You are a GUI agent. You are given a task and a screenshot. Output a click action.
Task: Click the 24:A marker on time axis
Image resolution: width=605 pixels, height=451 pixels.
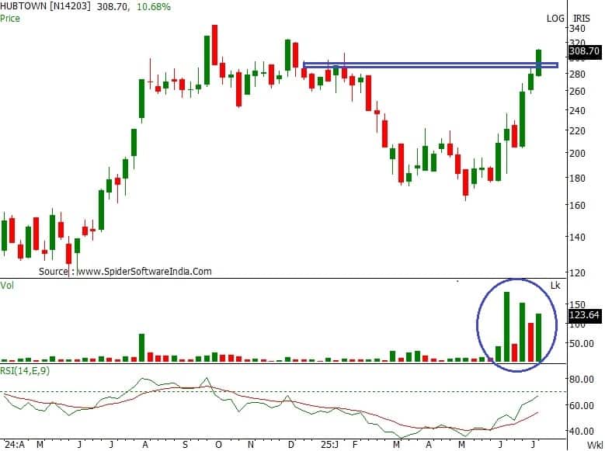(13, 445)
